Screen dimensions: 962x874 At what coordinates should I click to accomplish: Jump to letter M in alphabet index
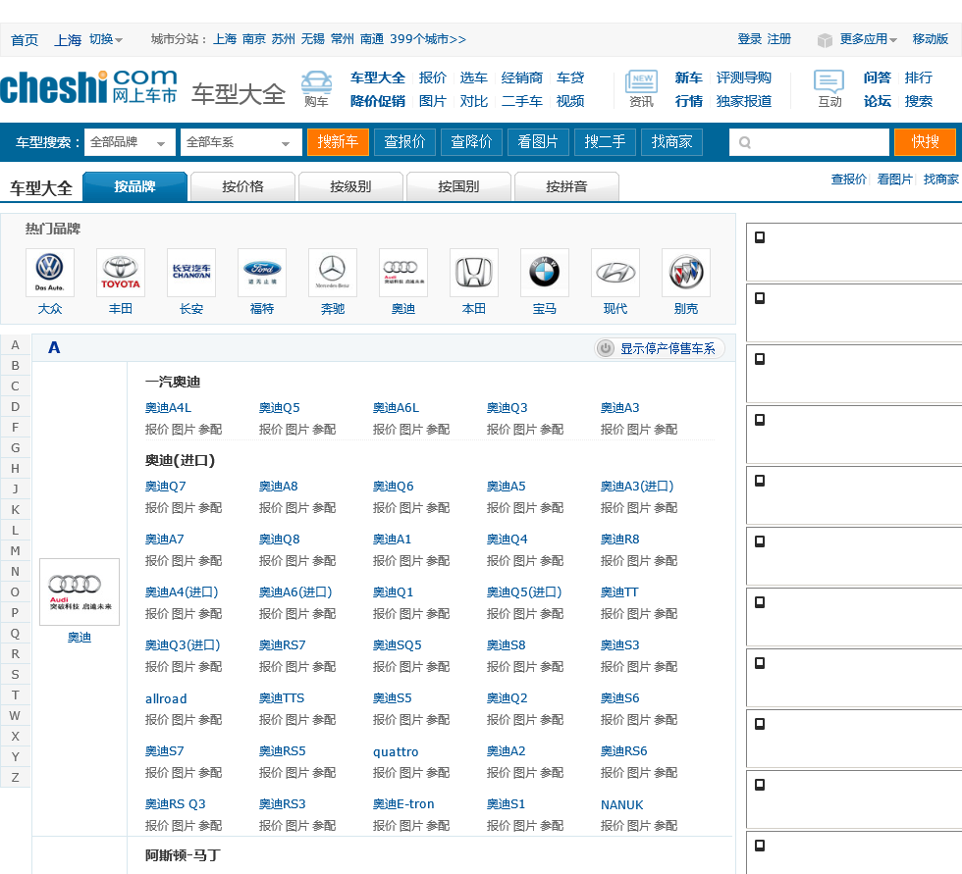click(x=16, y=551)
